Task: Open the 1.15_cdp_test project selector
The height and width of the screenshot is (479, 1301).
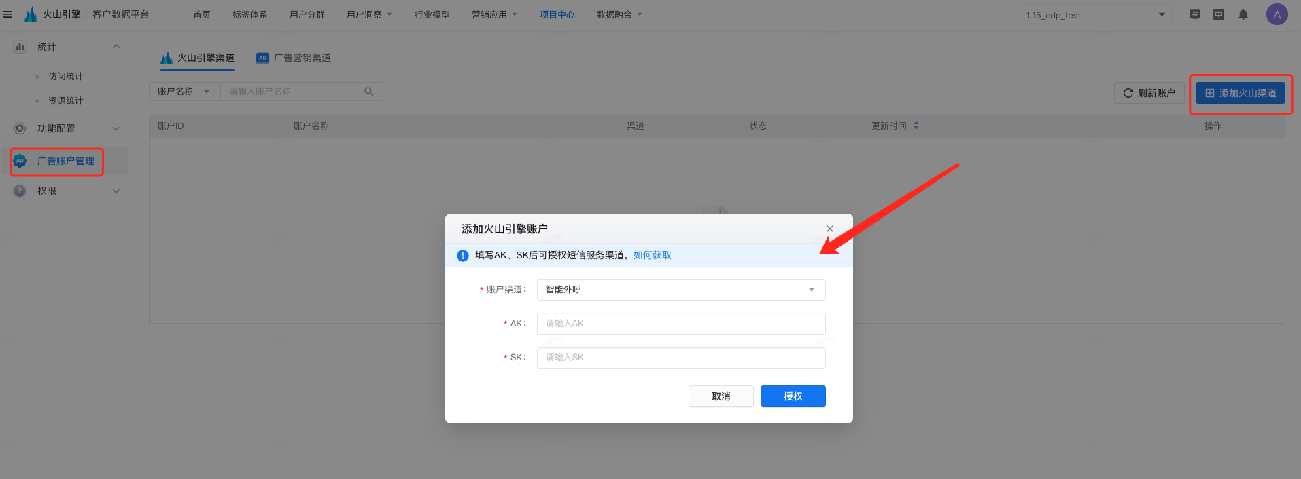Action: 1094,15
